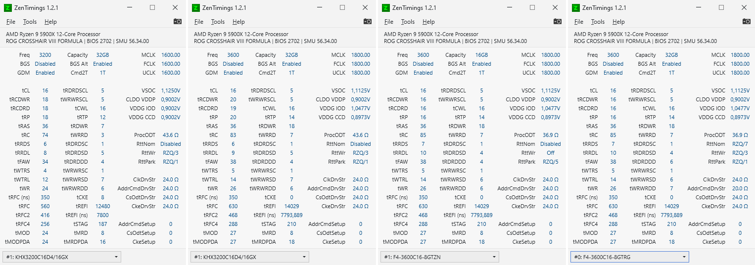
Task: Click the tREFI value 12480
Action: tap(102, 206)
